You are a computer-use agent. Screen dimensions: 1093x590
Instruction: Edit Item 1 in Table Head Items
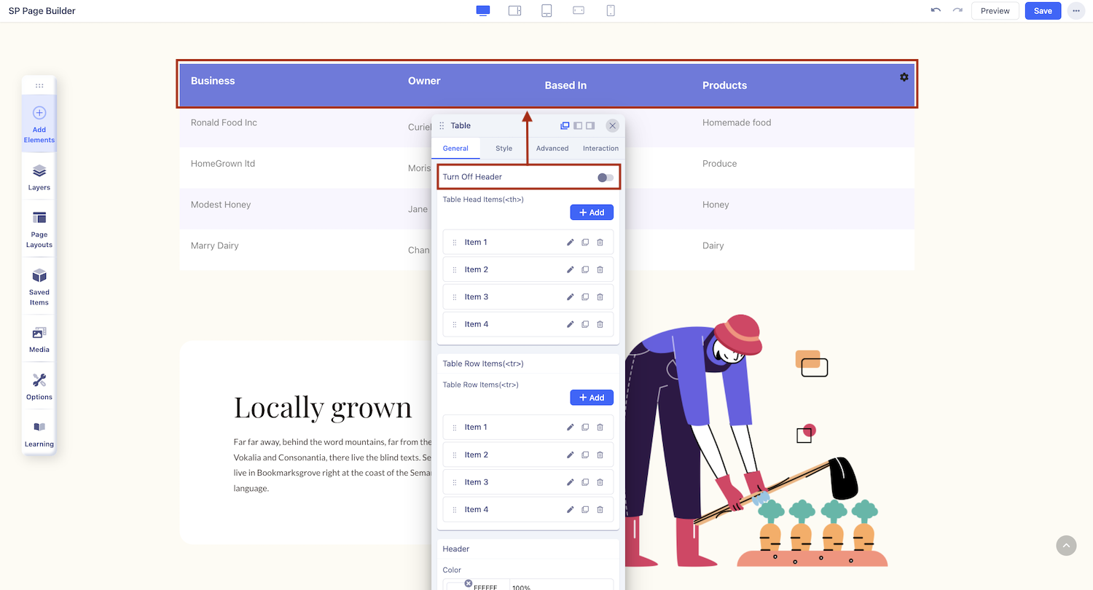coord(571,243)
